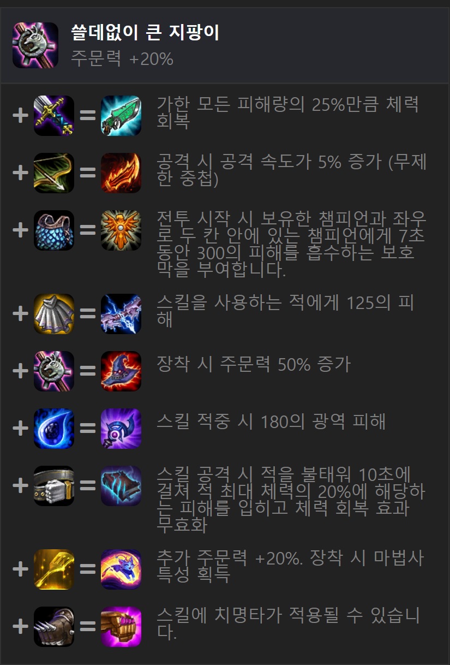Select the golden Spatula component icon
450x665 pixels.
[54, 569]
